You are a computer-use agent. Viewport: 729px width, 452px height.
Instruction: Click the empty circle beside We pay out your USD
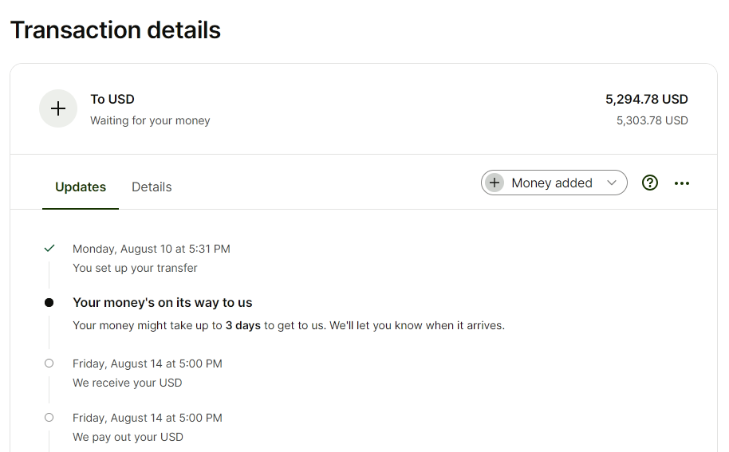coord(49,418)
